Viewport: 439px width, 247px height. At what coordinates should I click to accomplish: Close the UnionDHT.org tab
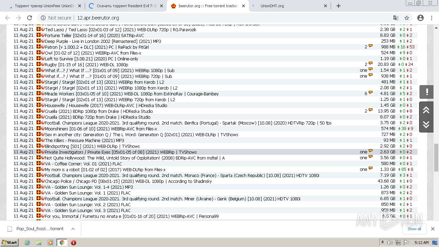click(325, 6)
